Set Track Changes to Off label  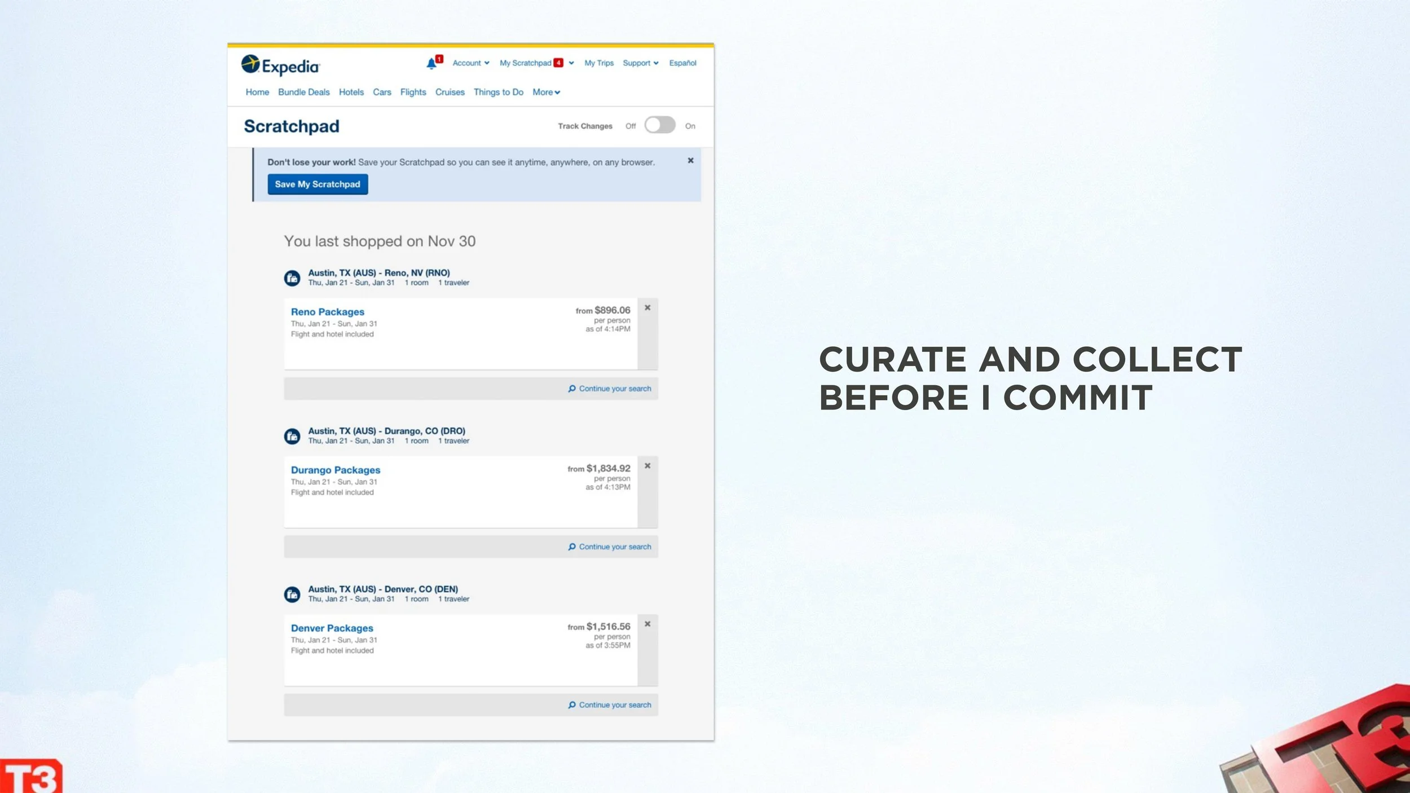(631, 126)
